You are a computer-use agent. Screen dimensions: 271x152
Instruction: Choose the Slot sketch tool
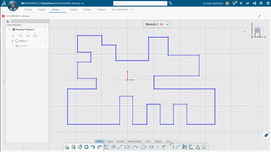151,147
